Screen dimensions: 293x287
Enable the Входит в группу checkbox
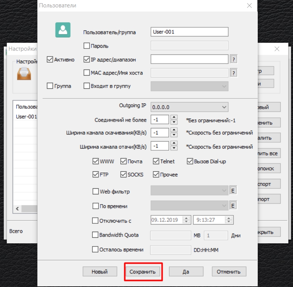[x=87, y=86]
